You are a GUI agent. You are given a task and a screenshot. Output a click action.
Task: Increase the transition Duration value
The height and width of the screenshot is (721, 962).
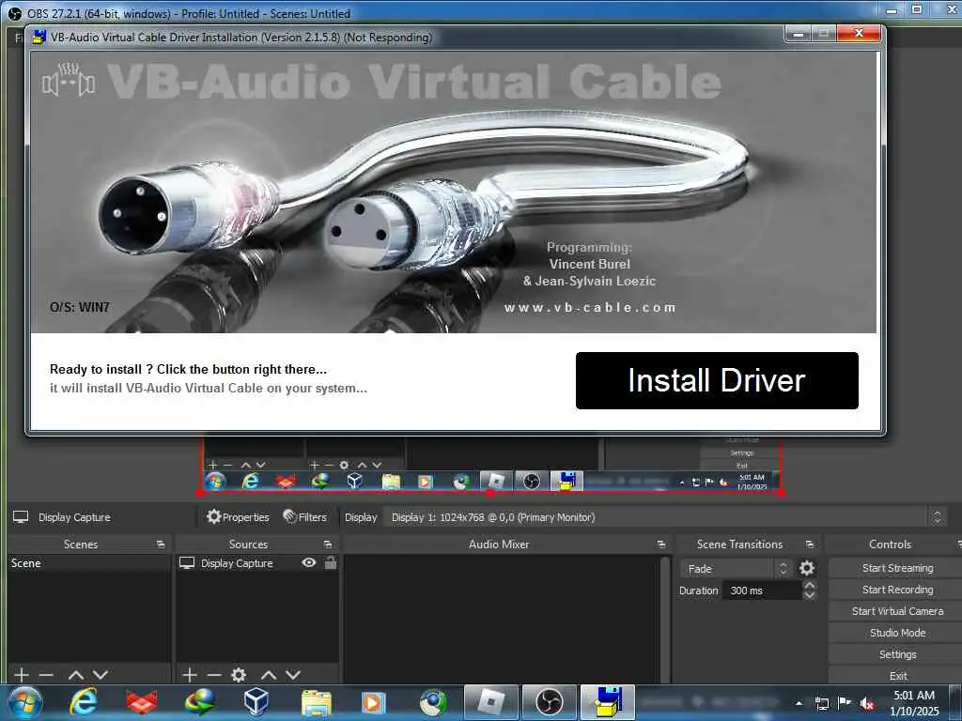point(810,586)
